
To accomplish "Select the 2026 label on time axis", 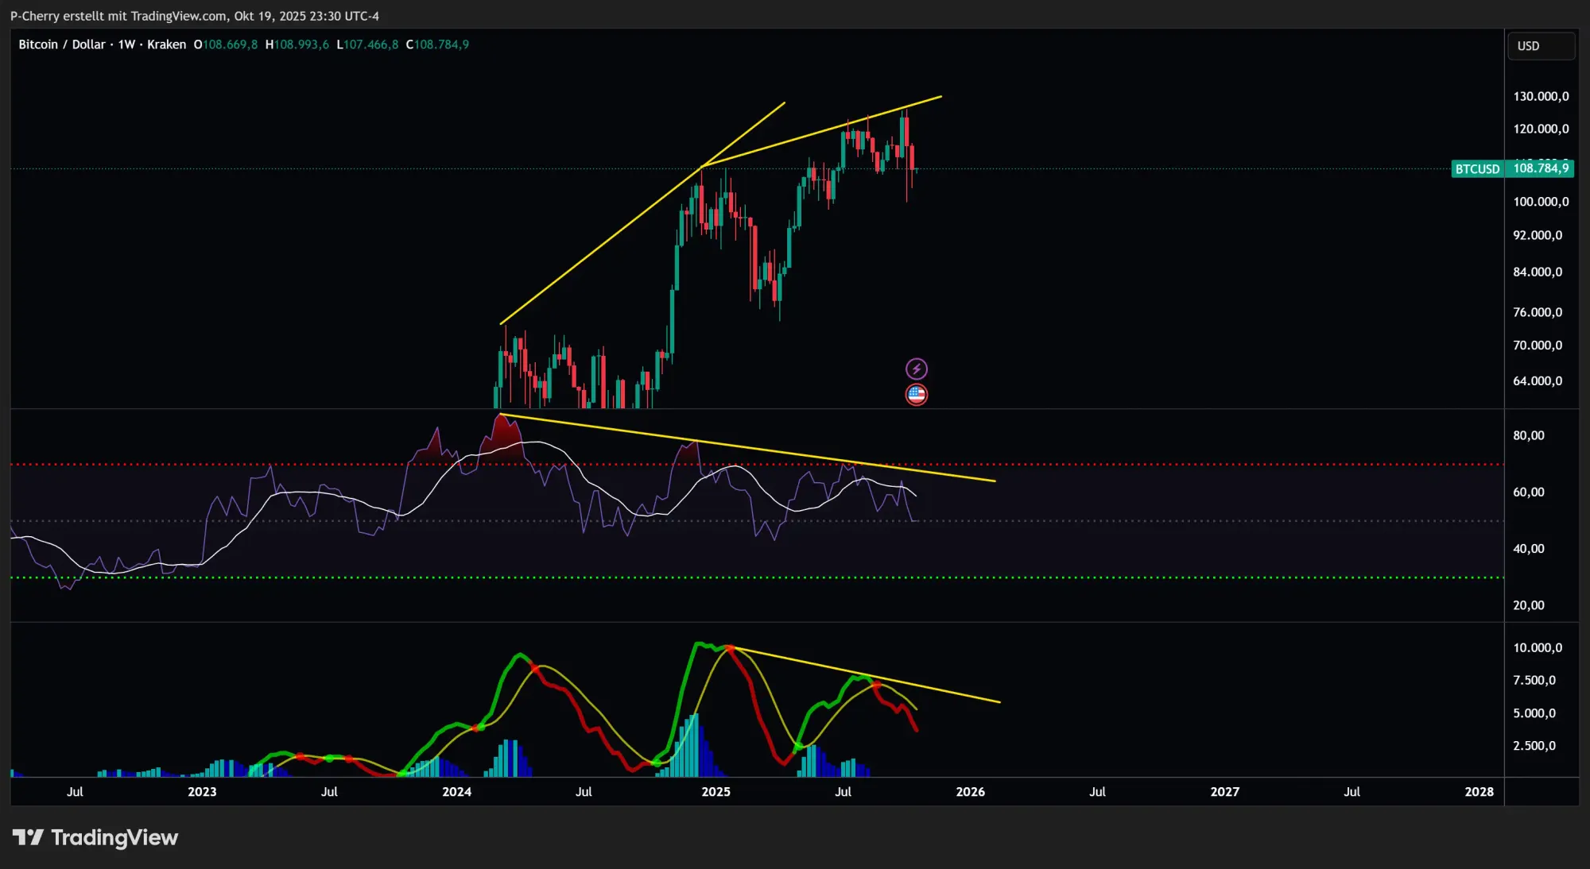I will (x=970, y=792).
